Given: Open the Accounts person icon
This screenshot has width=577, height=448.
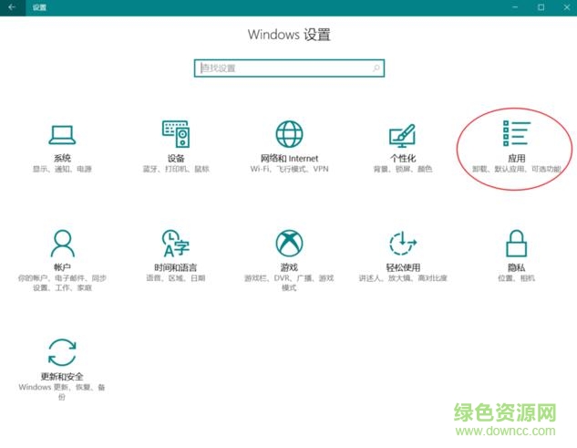Looking at the screenshot, I should 63,243.
